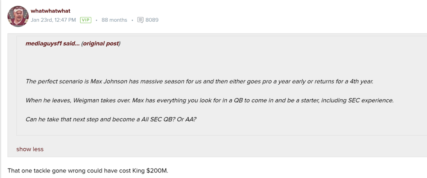Click the quoted question 'Can he take that next step'
427x178 pixels.
pyautogui.click(x=111, y=119)
